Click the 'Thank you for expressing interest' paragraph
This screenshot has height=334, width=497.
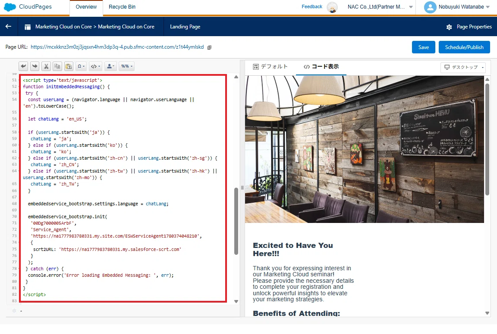coord(303,284)
